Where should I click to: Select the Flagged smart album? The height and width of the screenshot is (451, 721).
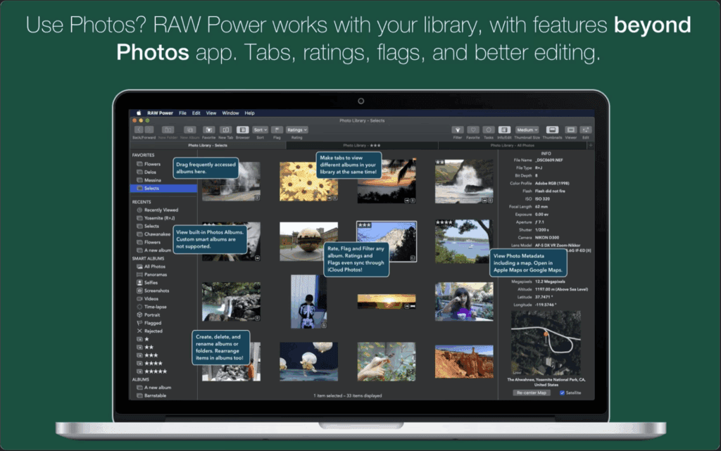[x=149, y=323]
